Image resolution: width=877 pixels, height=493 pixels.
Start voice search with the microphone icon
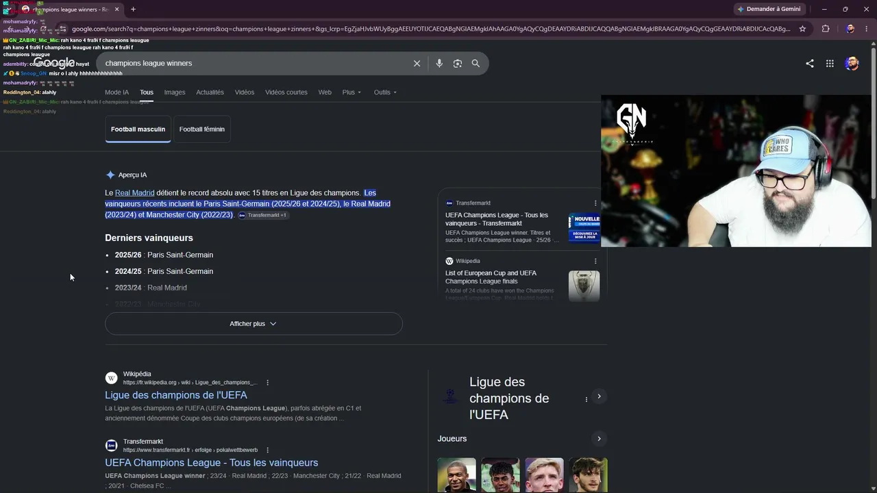tap(439, 63)
